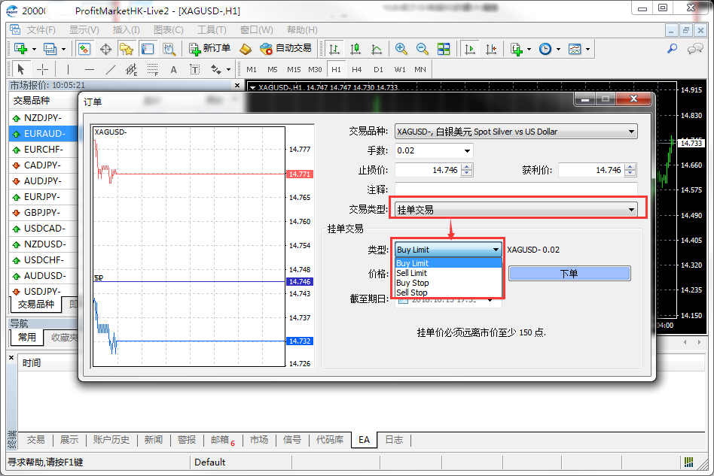714x476 pixels.
Task: Choose Sell Stop from the type list
Action: (412, 293)
